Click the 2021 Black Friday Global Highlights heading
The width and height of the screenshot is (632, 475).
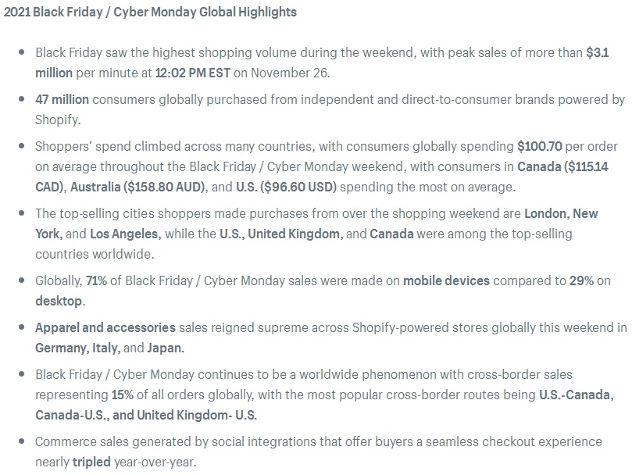150,12
